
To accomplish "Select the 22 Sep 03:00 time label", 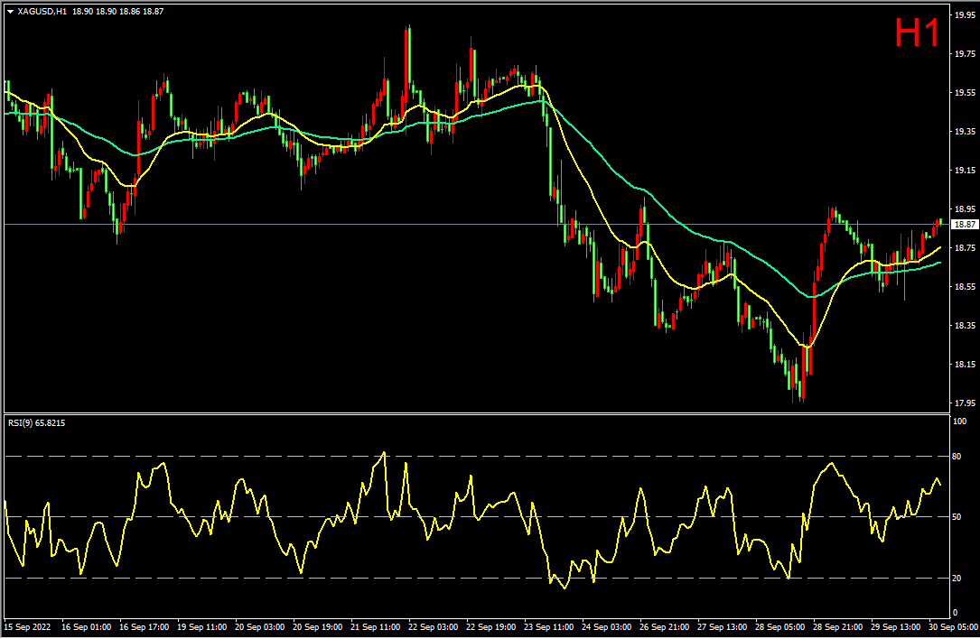I will [434, 626].
